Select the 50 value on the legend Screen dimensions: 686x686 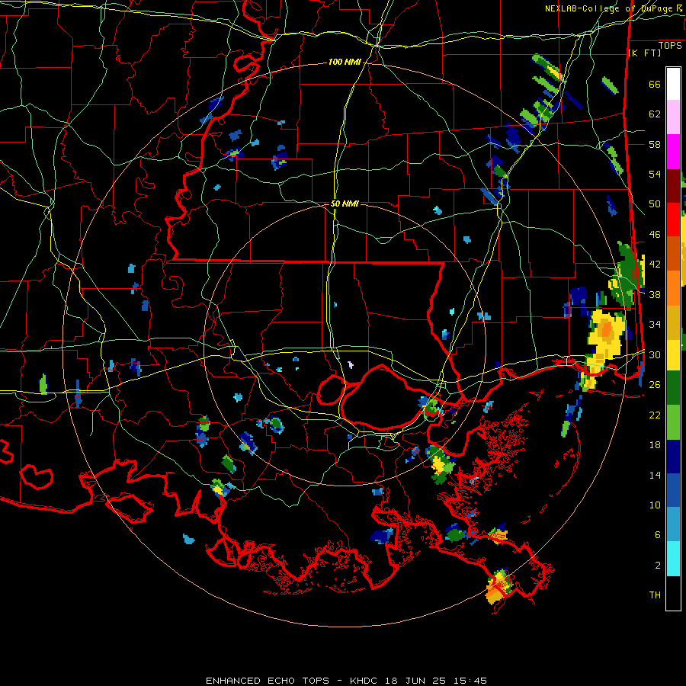(655, 204)
